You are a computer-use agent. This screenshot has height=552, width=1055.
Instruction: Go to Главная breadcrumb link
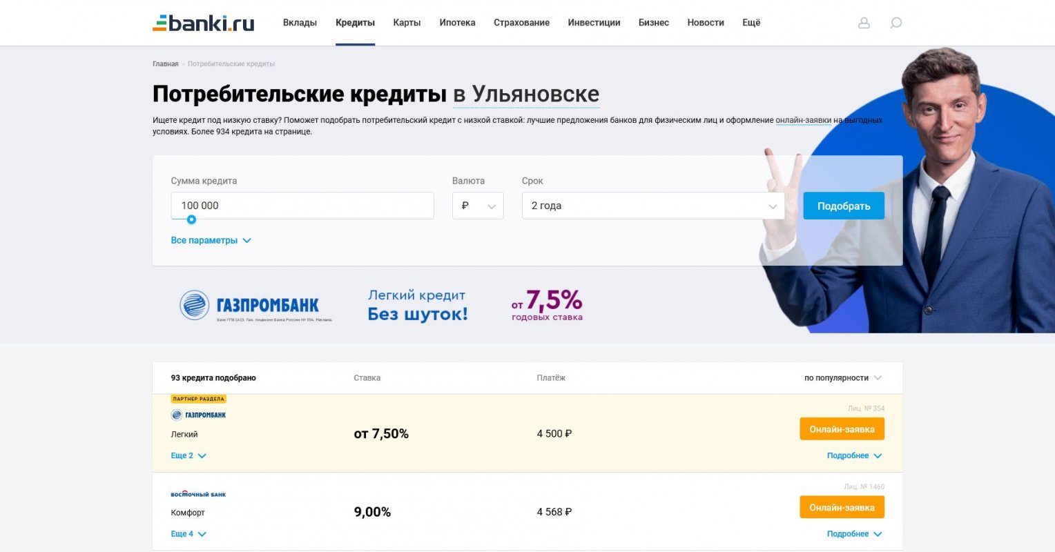(x=165, y=64)
